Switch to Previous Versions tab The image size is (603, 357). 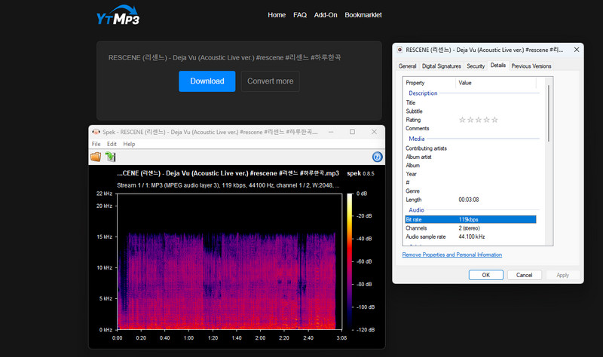pyautogui.click(x=531, y=66)
